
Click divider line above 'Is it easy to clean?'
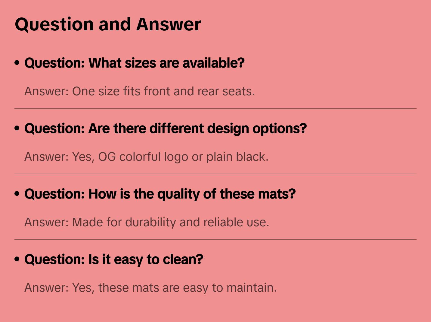click(215, 239)
